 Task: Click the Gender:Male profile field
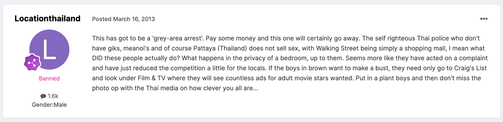point(49,105)
